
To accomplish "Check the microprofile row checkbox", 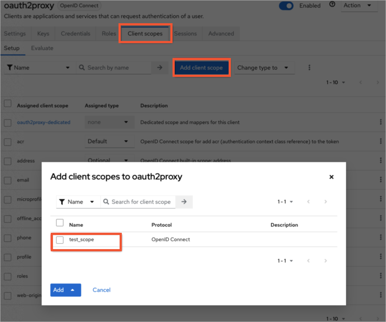I will 8,199.
